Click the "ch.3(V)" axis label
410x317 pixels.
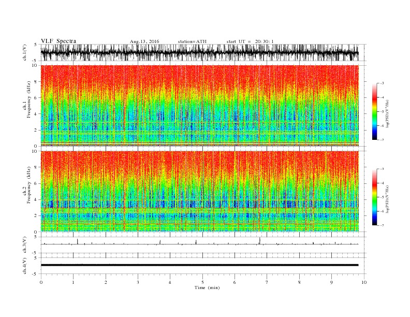(x=24, y=245)
